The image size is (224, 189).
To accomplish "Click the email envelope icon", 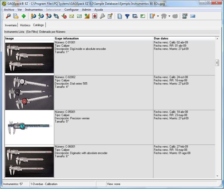I will click(193, 16).
